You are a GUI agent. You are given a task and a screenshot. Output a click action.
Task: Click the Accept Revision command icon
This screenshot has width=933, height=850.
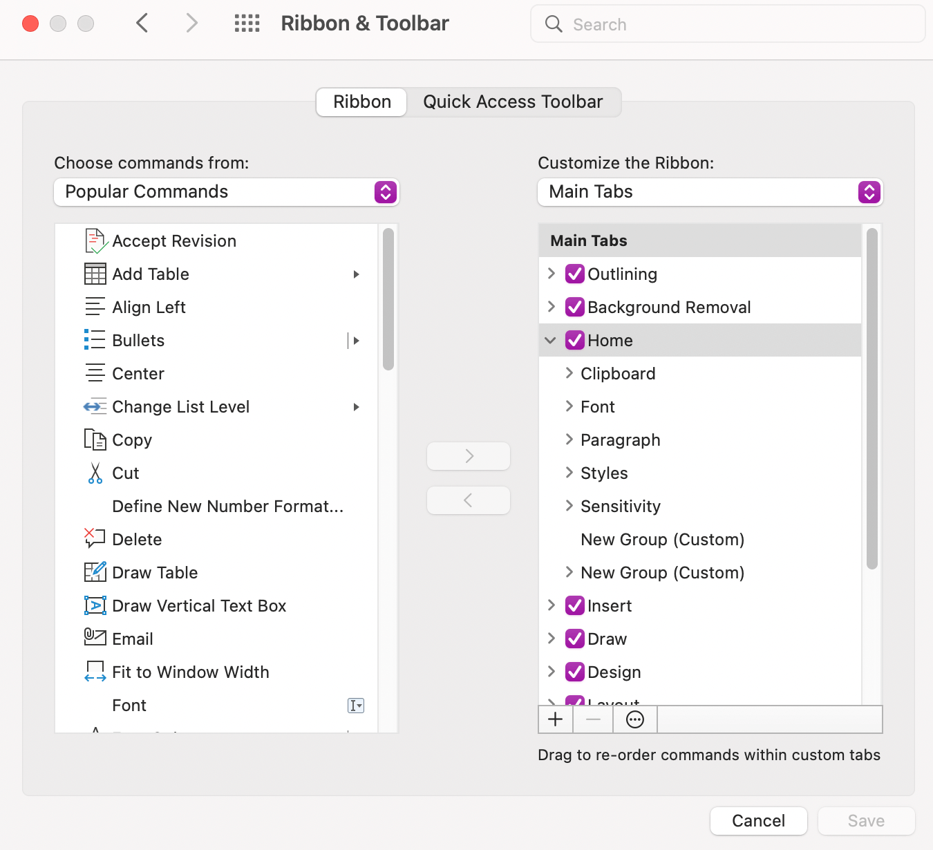[x=95, y=241]
